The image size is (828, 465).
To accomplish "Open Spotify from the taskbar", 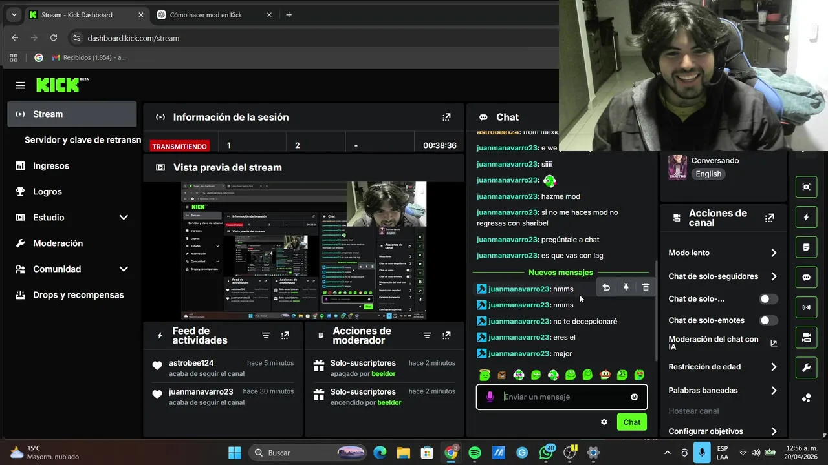I will click(475, 453).
